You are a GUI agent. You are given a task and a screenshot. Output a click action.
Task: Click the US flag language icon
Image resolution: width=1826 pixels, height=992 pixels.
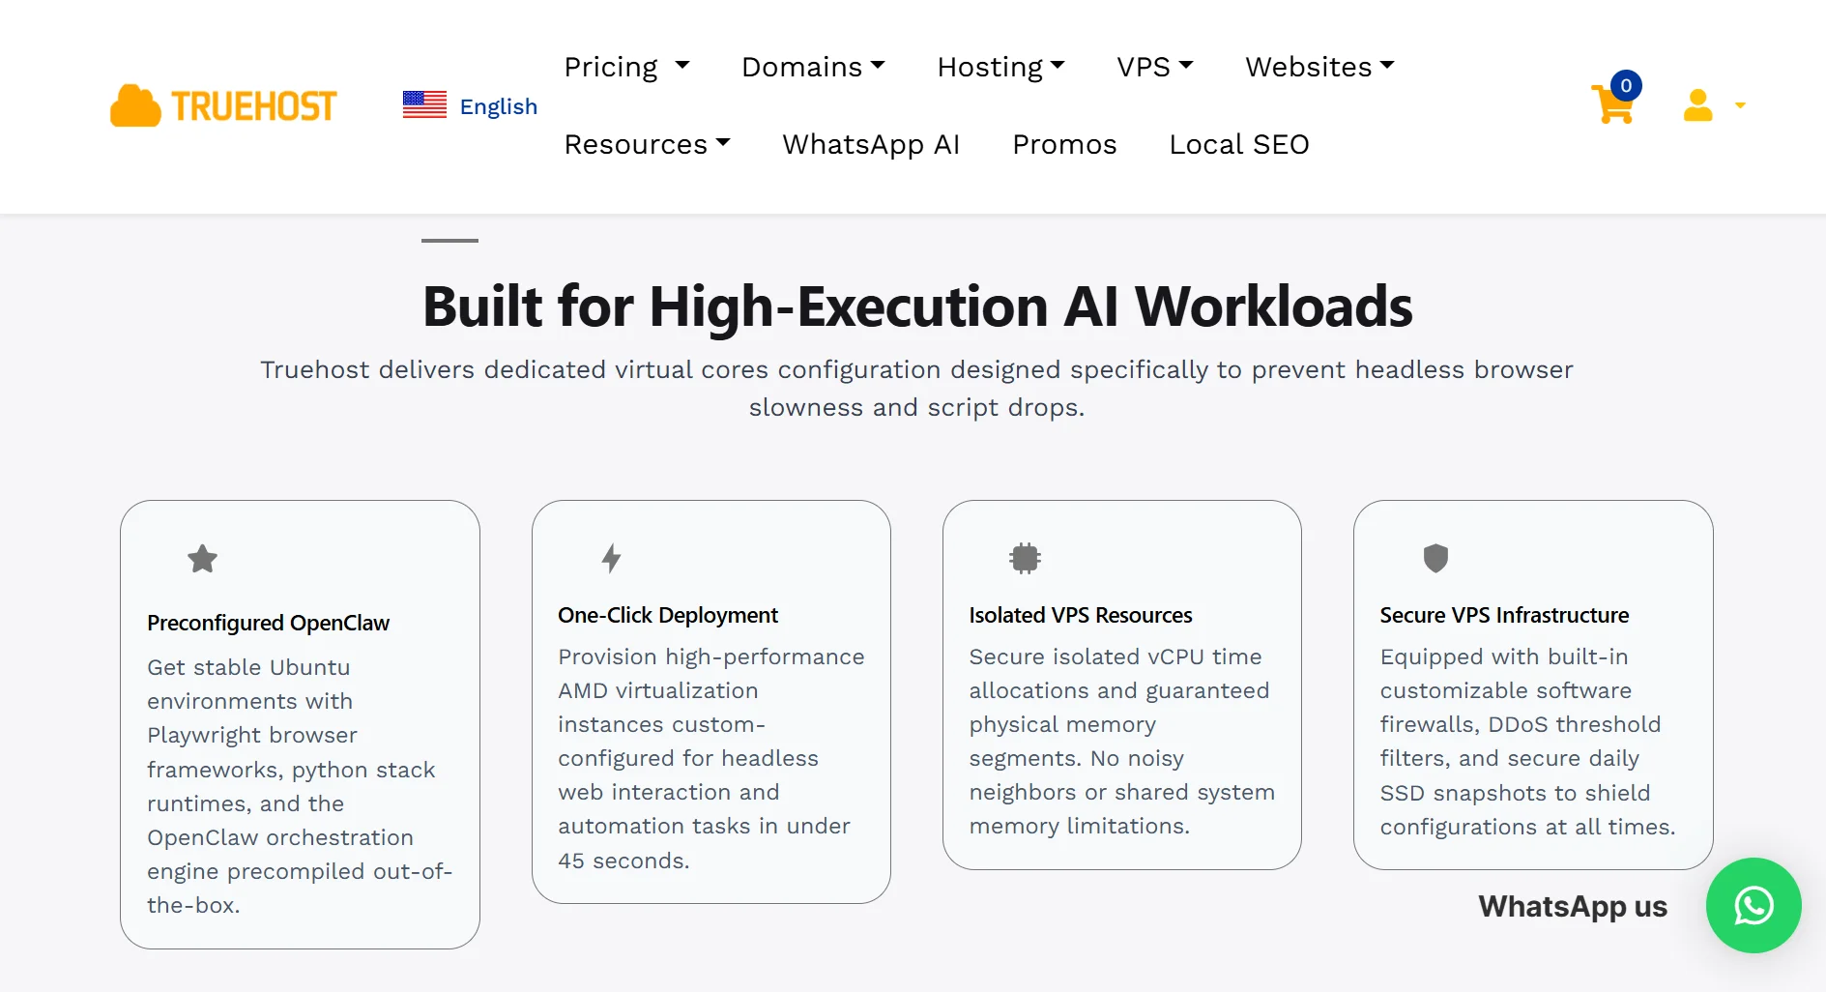(x=424, y=104)
